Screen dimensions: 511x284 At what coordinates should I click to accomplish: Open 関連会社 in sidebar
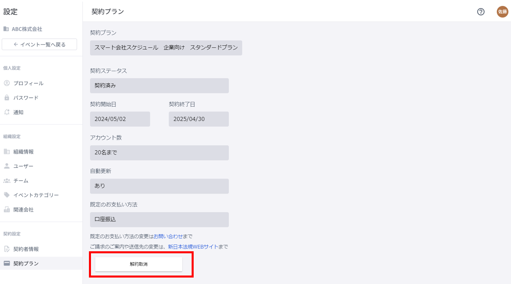[41, 210]
